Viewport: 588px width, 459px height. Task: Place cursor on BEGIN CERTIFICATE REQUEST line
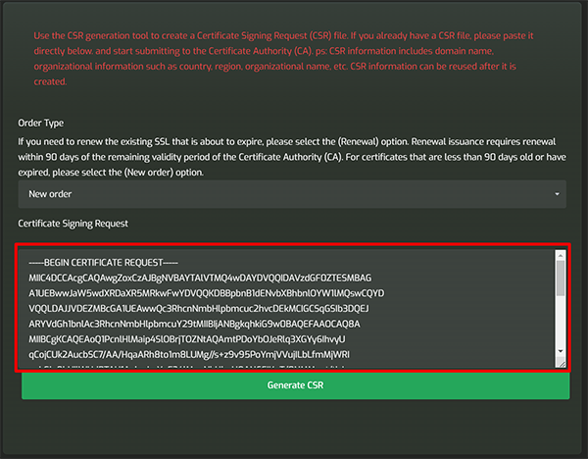point(103,263)
